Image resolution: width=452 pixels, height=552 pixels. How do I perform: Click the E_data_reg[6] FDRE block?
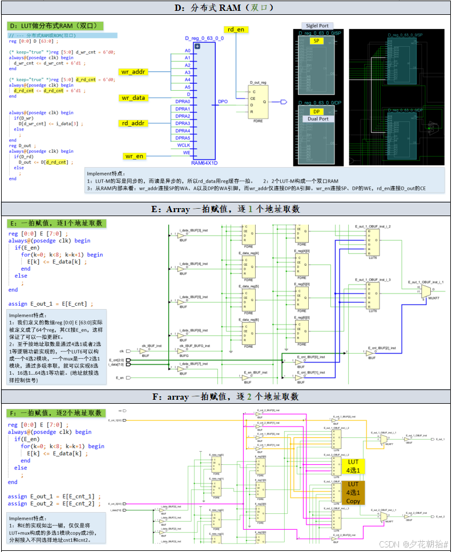click(249, 334)
